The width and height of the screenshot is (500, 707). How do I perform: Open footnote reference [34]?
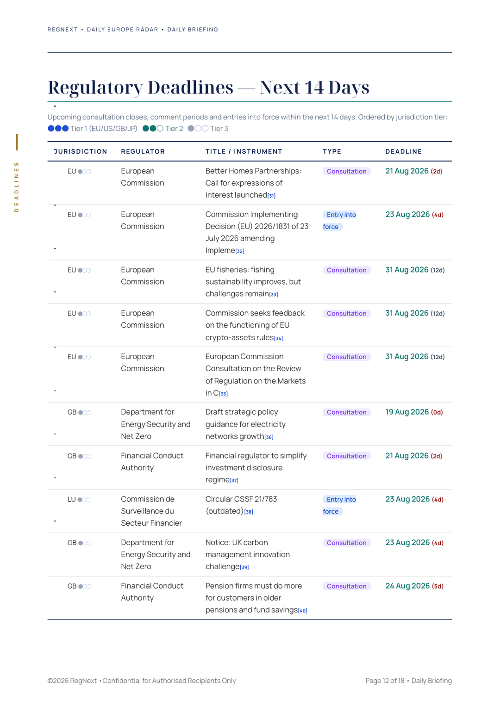(x=279, y=338)
